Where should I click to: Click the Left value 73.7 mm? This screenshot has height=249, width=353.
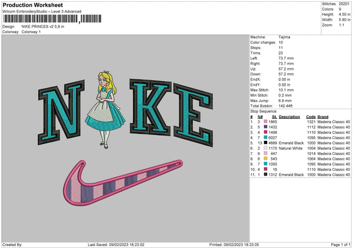[286, 58]
